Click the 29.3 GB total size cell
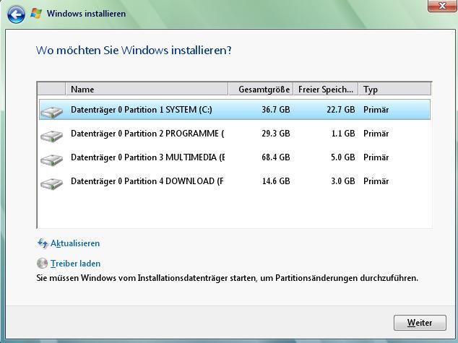The image size is (458, 343). pyautogui.click(x=276, y=134)
